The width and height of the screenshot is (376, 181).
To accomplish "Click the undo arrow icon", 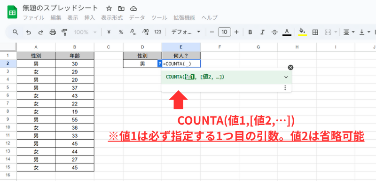I will tap(29, 32).
